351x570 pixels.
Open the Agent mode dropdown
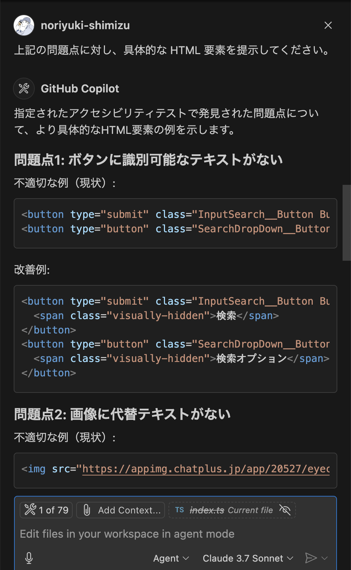click(x=171, y=558)
